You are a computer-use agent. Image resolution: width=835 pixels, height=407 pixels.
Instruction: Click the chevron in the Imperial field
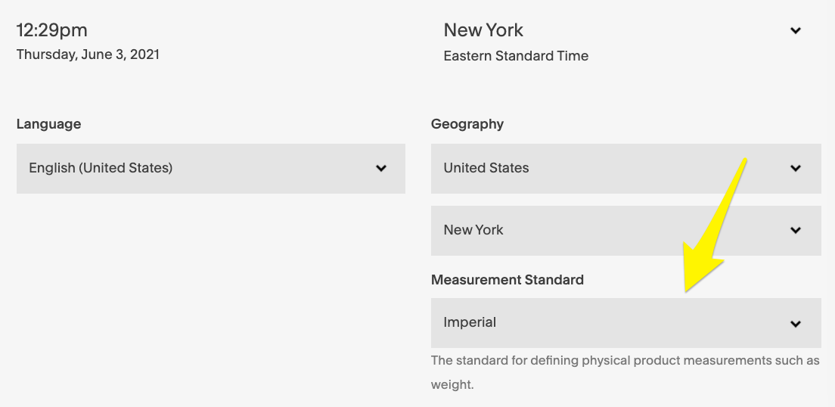point(795,324)
